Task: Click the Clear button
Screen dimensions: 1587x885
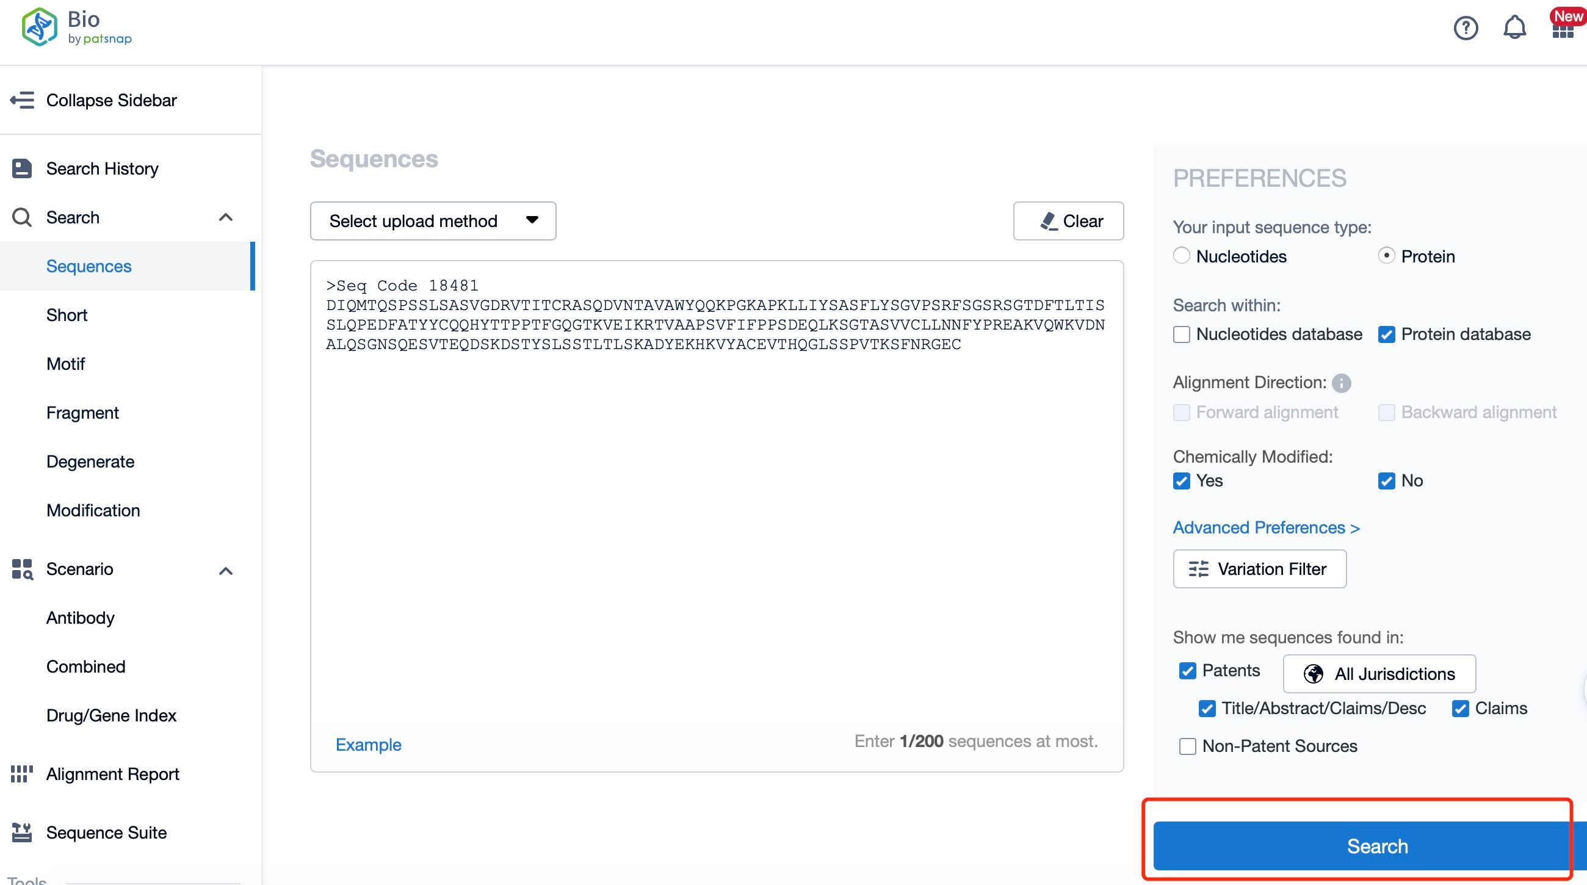Action: pos(1068,221)
